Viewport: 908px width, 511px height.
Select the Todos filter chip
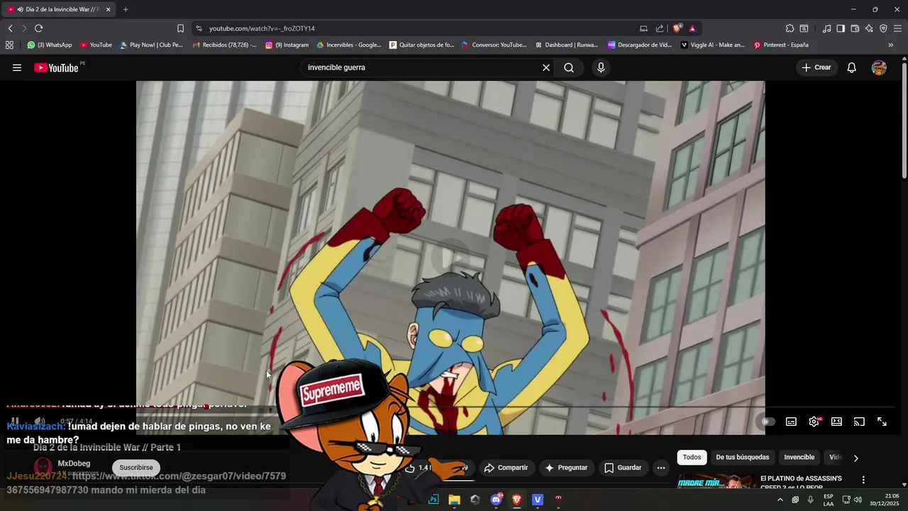point(692,458)
